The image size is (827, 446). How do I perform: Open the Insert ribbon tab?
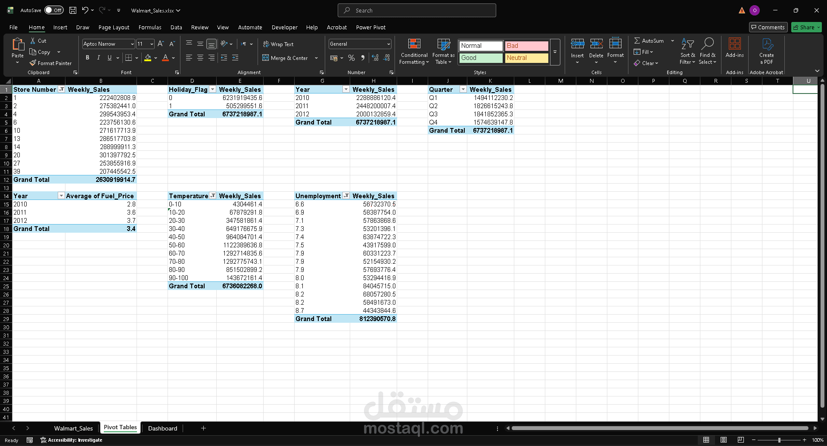pos(60,27)
